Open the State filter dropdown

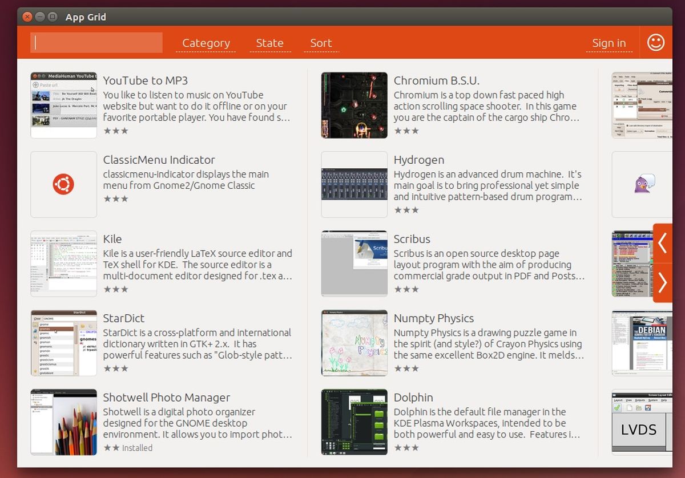click(x=269, y=43)
